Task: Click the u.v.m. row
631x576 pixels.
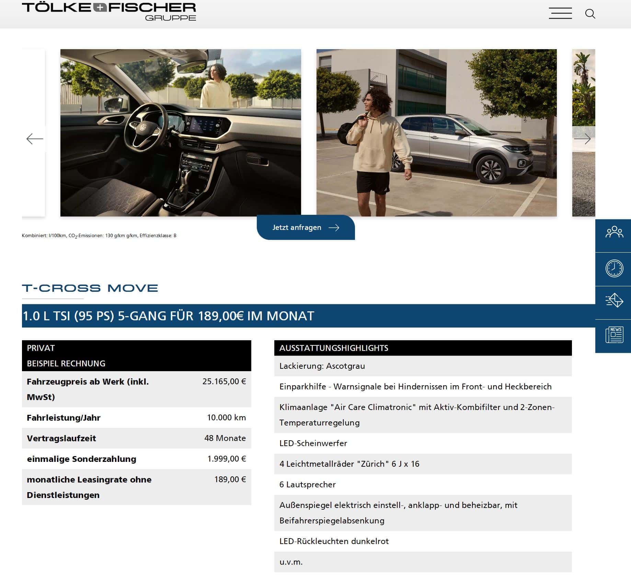Action: coord(423,562)
